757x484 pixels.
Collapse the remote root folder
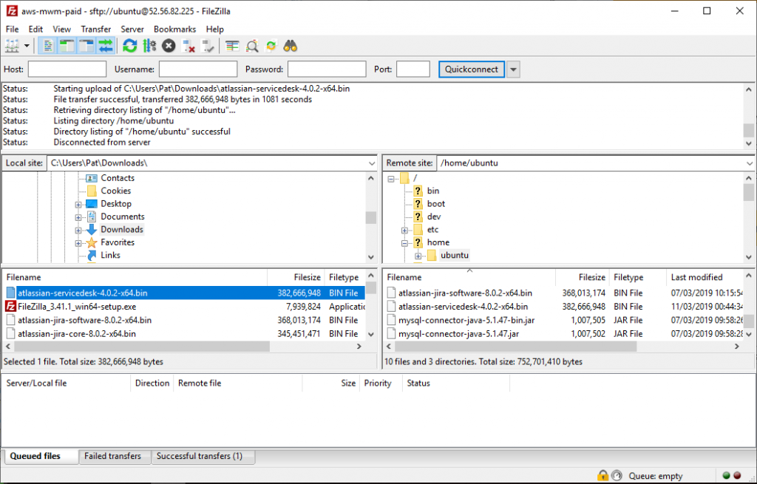point(391,179)
